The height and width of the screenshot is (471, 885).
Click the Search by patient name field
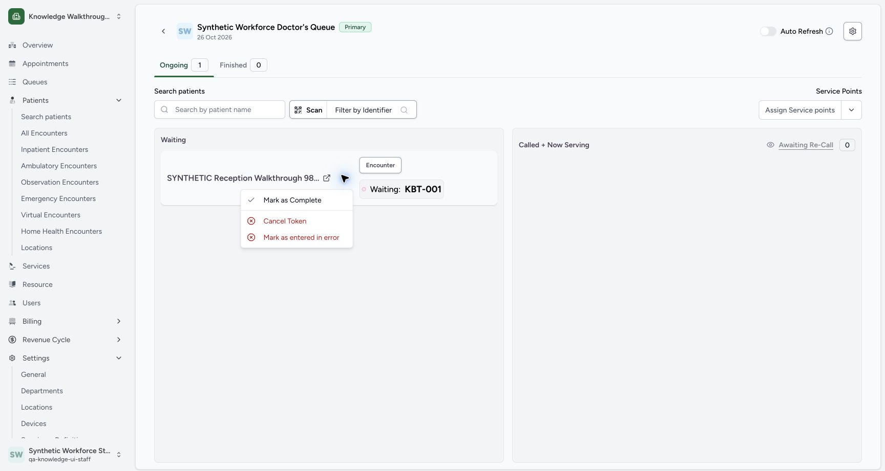220,109
